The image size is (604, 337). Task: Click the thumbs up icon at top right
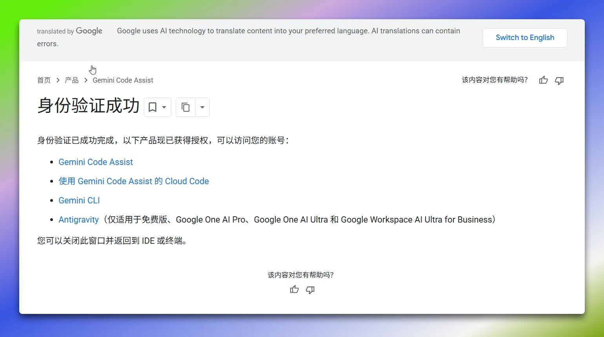pyautogui.click(x=543, y=80)
